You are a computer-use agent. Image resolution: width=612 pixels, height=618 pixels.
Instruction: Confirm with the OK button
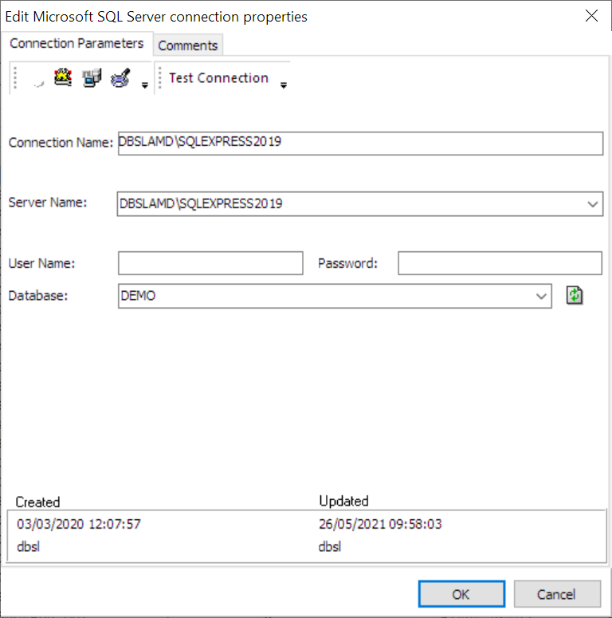click(x=461, y=593)
